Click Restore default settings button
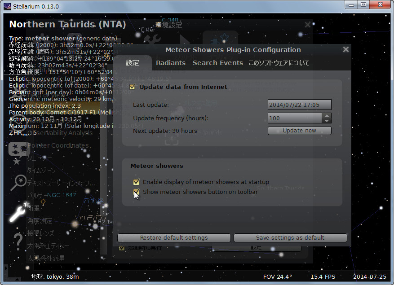 pos(174,238)
